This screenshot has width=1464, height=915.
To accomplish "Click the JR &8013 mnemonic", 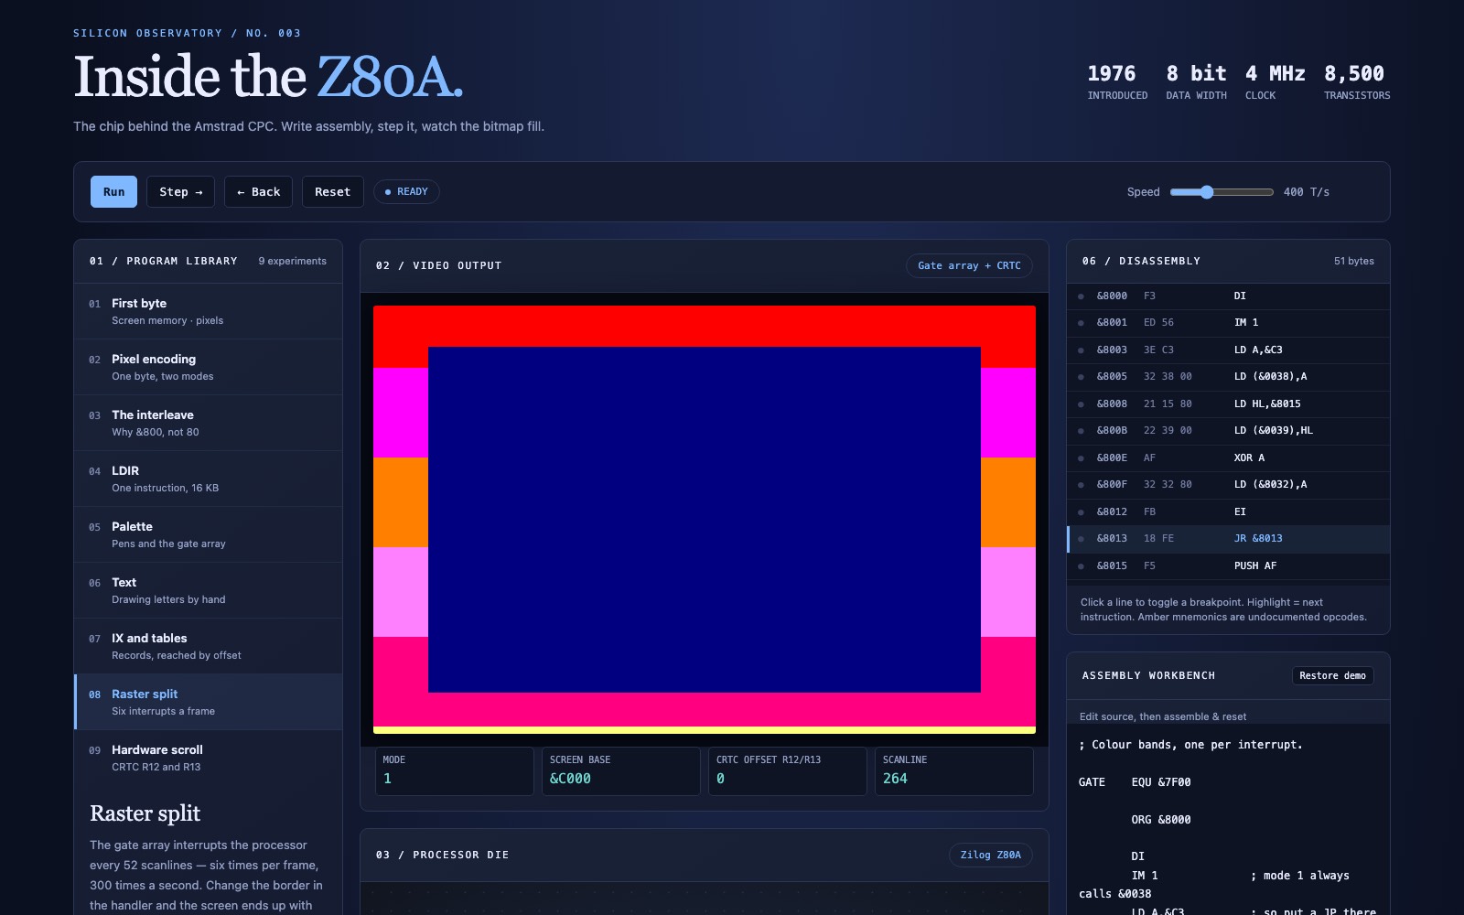I will click(x=1258, y=539).
